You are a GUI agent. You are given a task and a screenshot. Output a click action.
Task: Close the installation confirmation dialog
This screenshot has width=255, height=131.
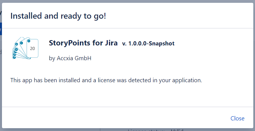(x=237, y=118)
